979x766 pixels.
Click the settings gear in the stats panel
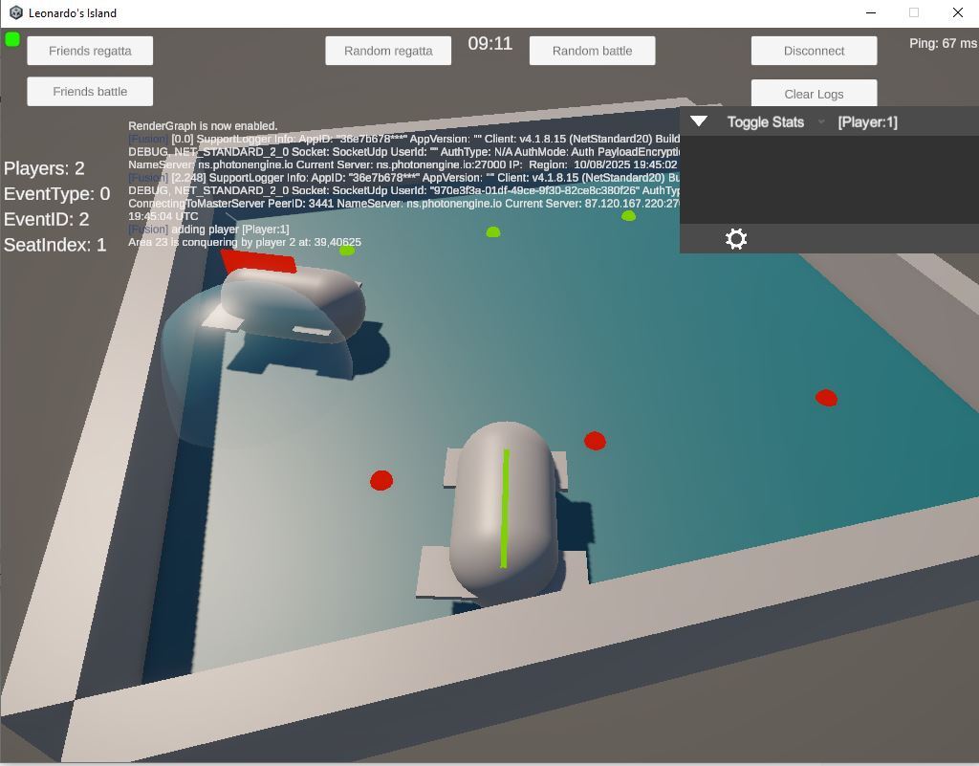(x=735, y=239)
